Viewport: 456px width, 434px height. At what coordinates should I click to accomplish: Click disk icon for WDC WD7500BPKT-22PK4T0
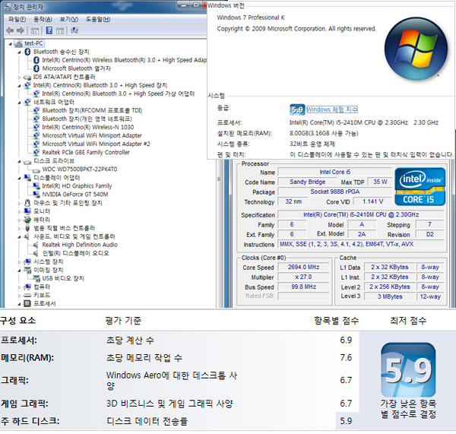coord(36,170)
